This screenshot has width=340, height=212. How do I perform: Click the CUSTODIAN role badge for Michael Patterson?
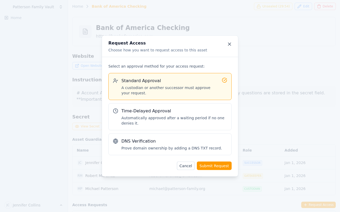[x=252, y=189]
